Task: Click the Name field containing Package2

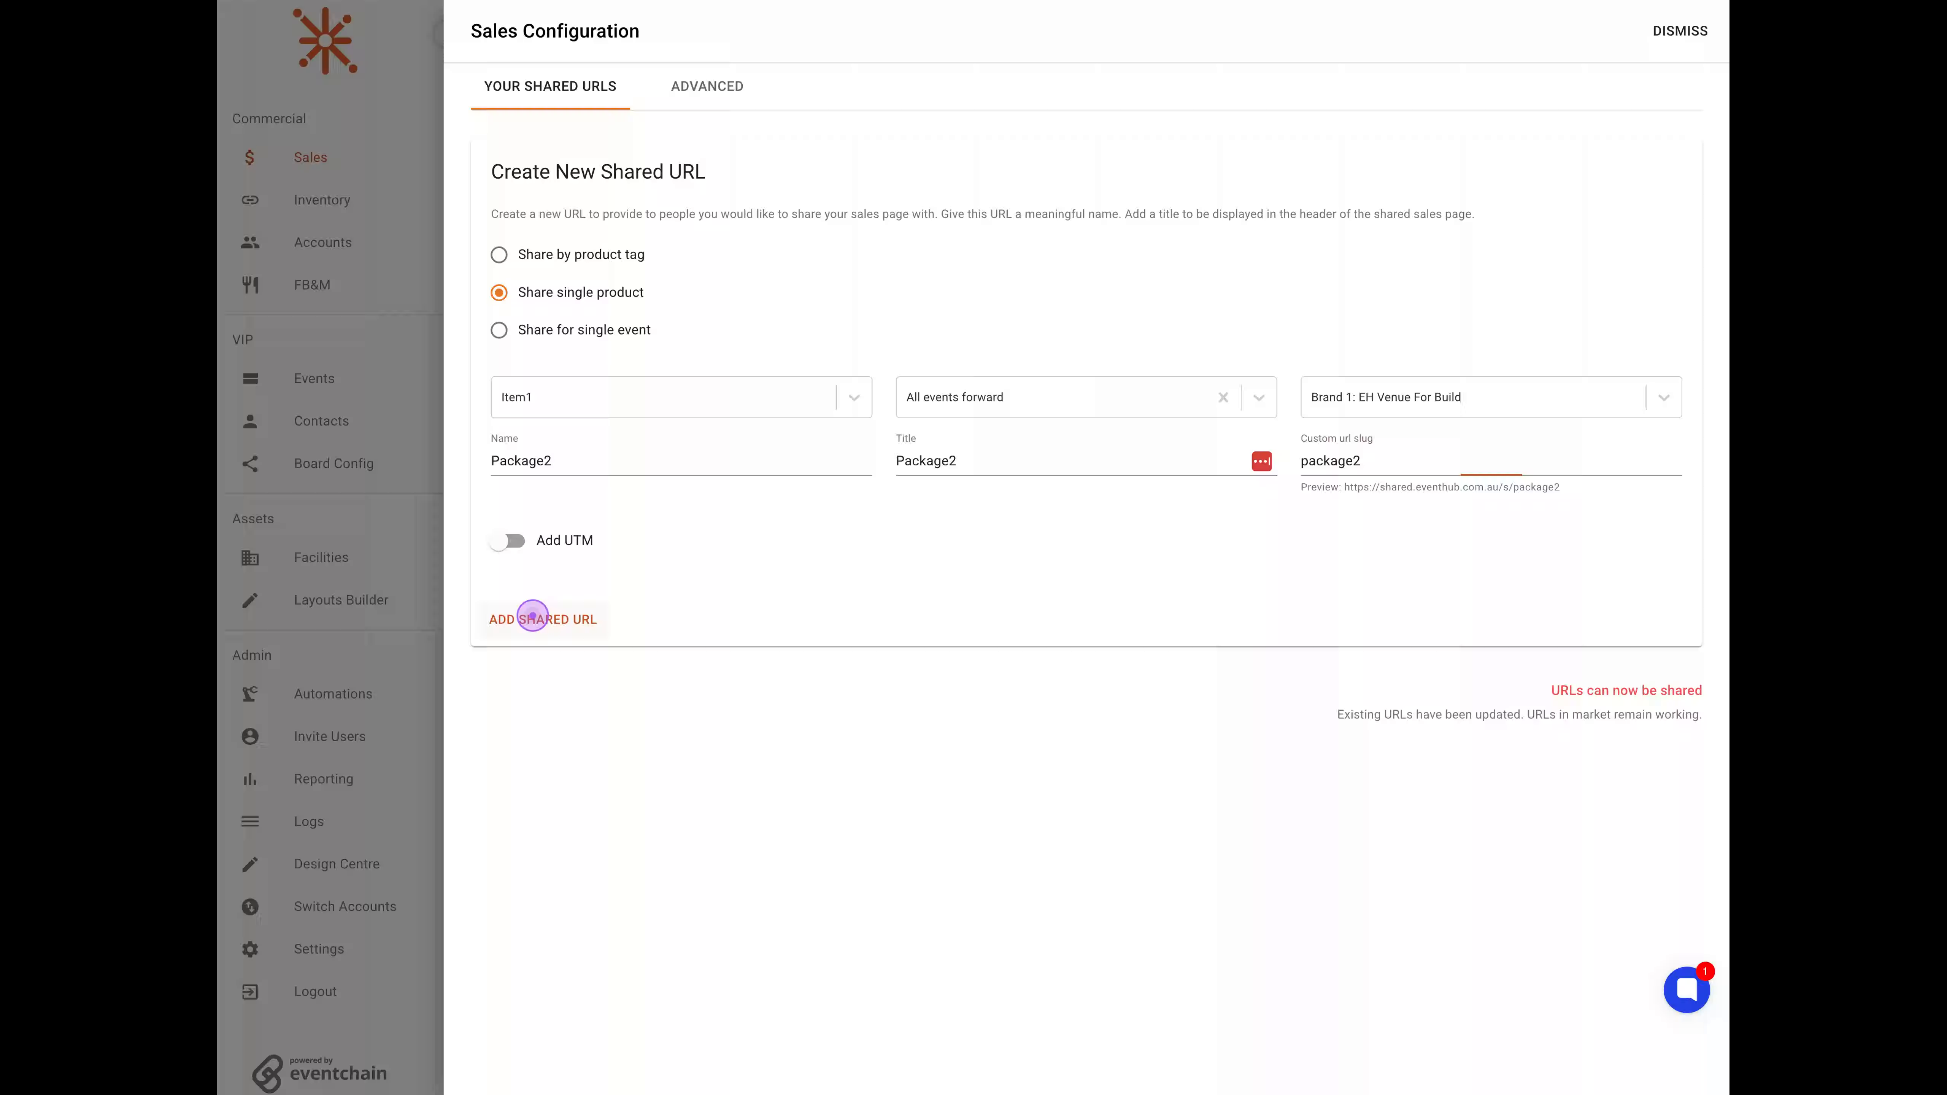Action: pyautogui.click(x=681, y=461)
